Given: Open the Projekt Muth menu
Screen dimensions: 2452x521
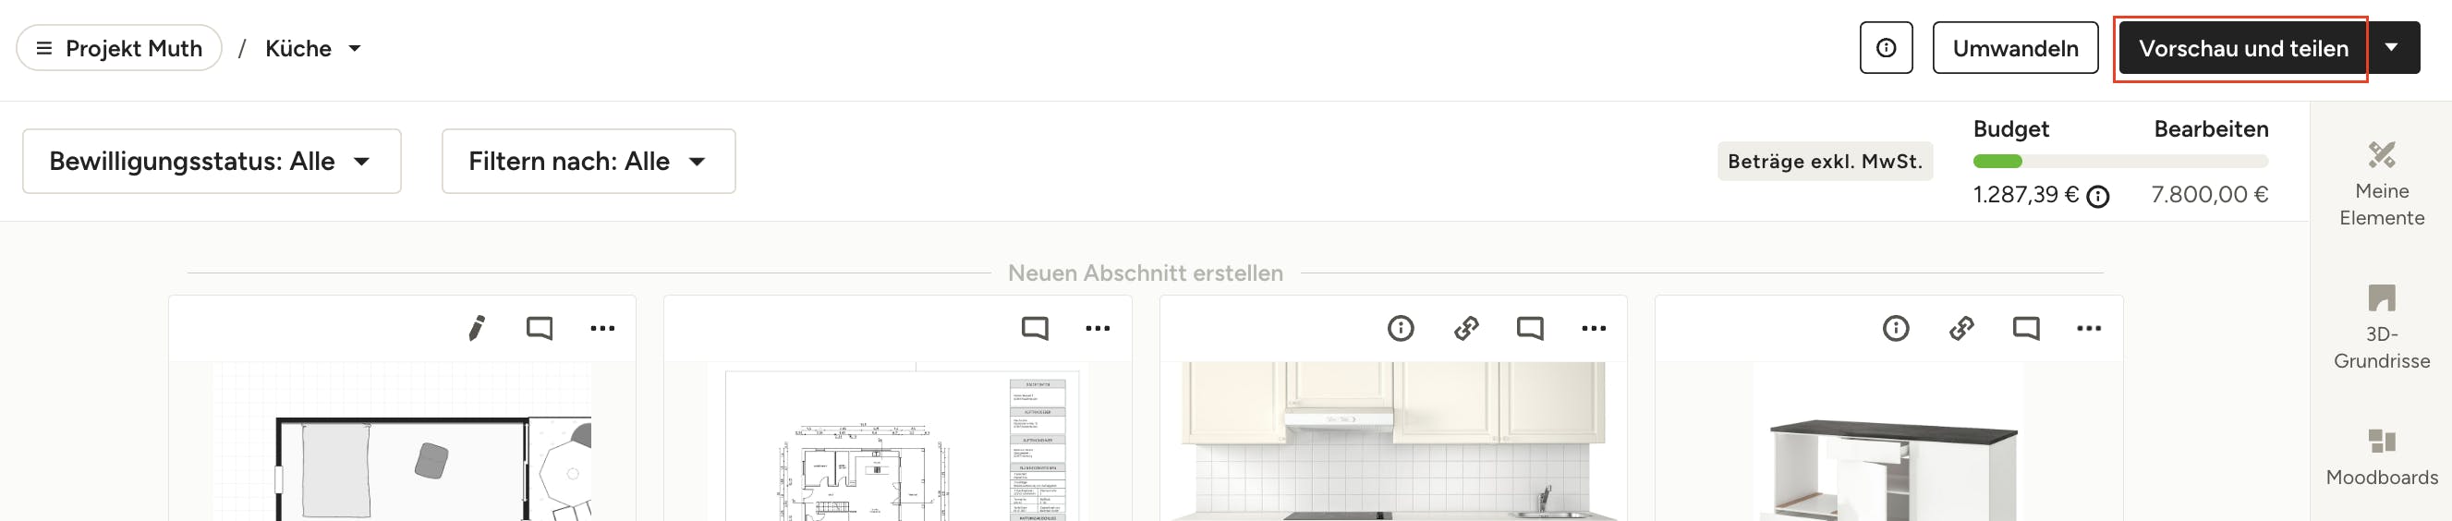Looking at the screenshot, I should (x=119, y=48).
